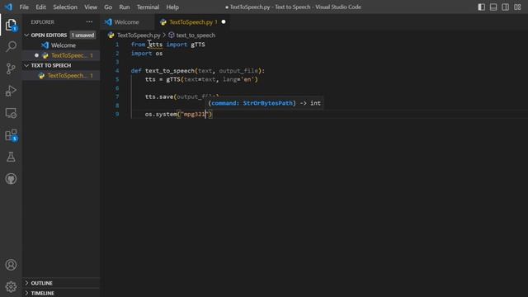Open the Remote Explorer icon

tap(11, 113)
